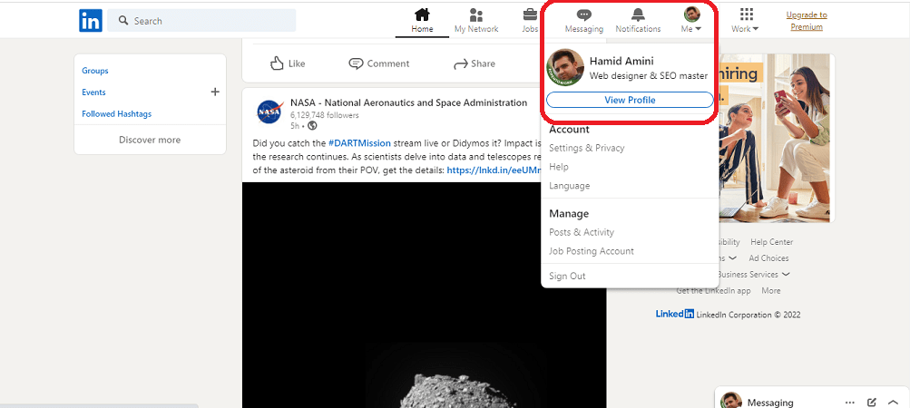Click the search input field
The image size is (910, 408).
[x=202, y=21]
